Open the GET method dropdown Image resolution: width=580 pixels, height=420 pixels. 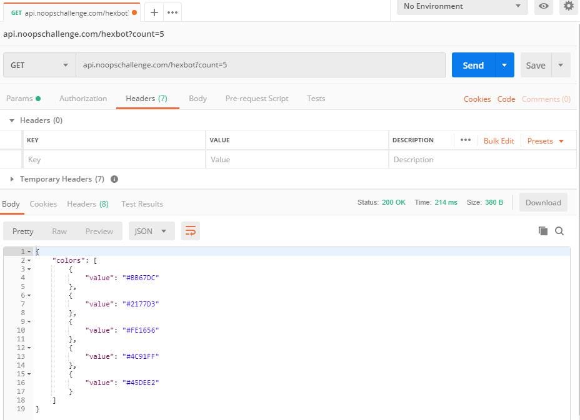pyautogui.click(x=39, y=65)
